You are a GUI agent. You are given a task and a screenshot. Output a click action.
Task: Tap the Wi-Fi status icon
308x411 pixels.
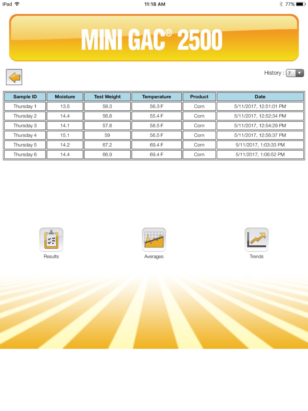[x=17, y=4]
